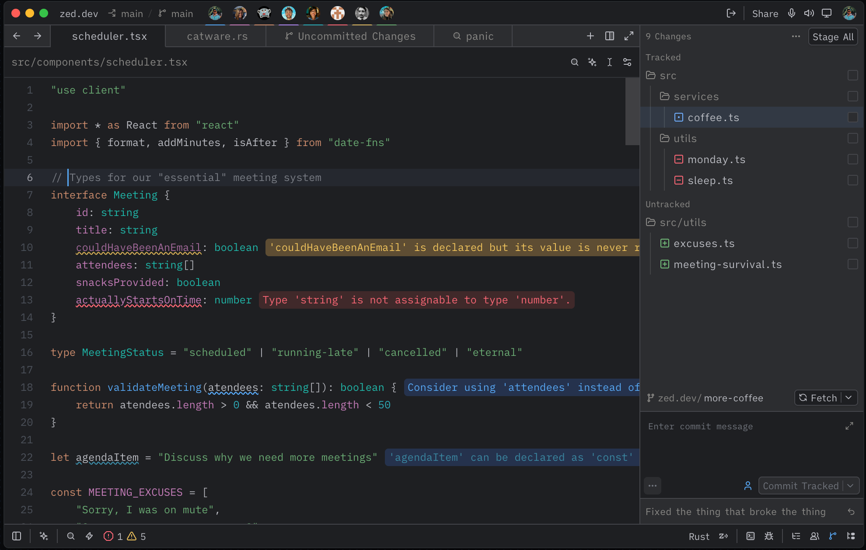Click the Commit Tracked button
Viewport: 866px width, 550px height.
tap(800, 486)
